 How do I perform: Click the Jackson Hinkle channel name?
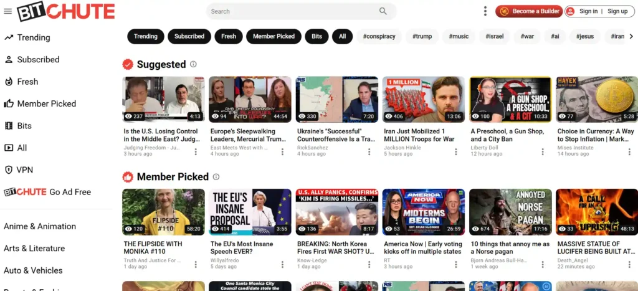click(x=402, y=147)
